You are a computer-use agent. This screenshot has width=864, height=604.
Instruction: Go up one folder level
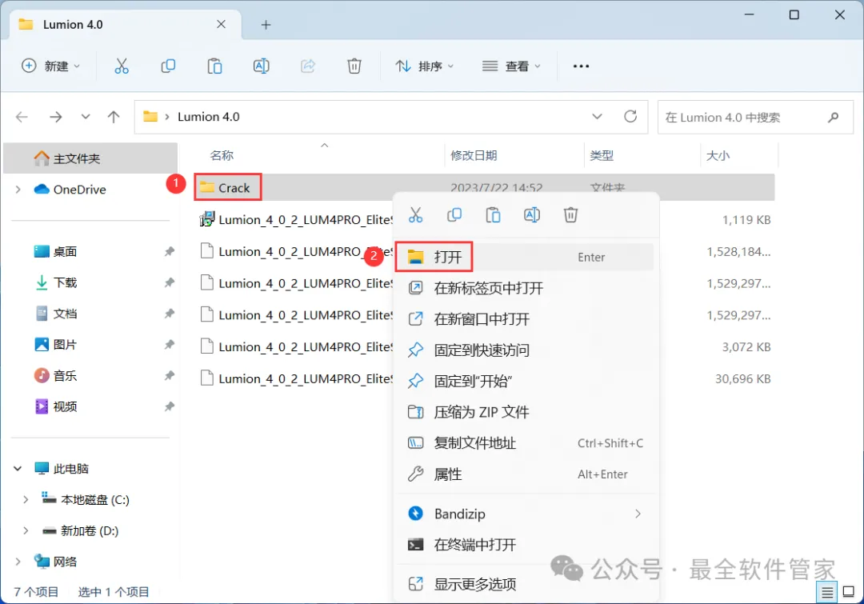point(114,117)
